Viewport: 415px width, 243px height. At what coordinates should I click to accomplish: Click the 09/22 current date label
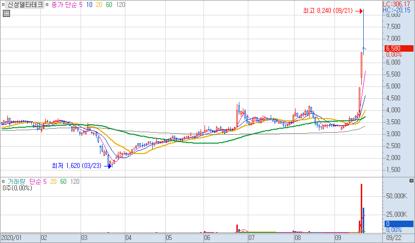[x=394, y=238]
